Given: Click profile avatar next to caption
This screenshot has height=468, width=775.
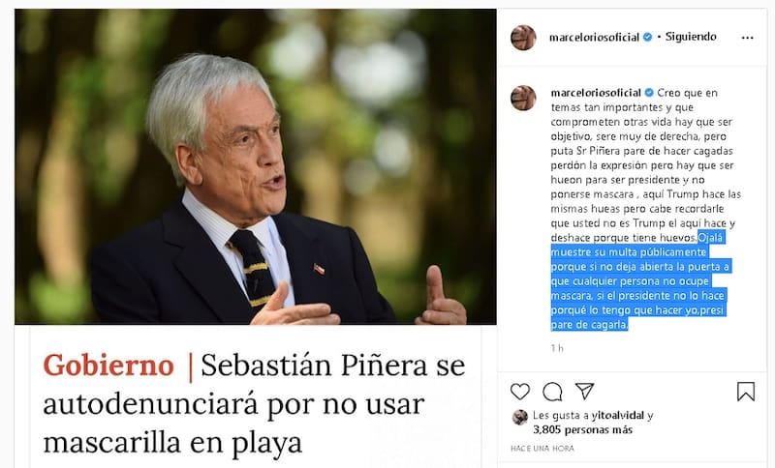Looking at the screenshot, I should (523, 98).
